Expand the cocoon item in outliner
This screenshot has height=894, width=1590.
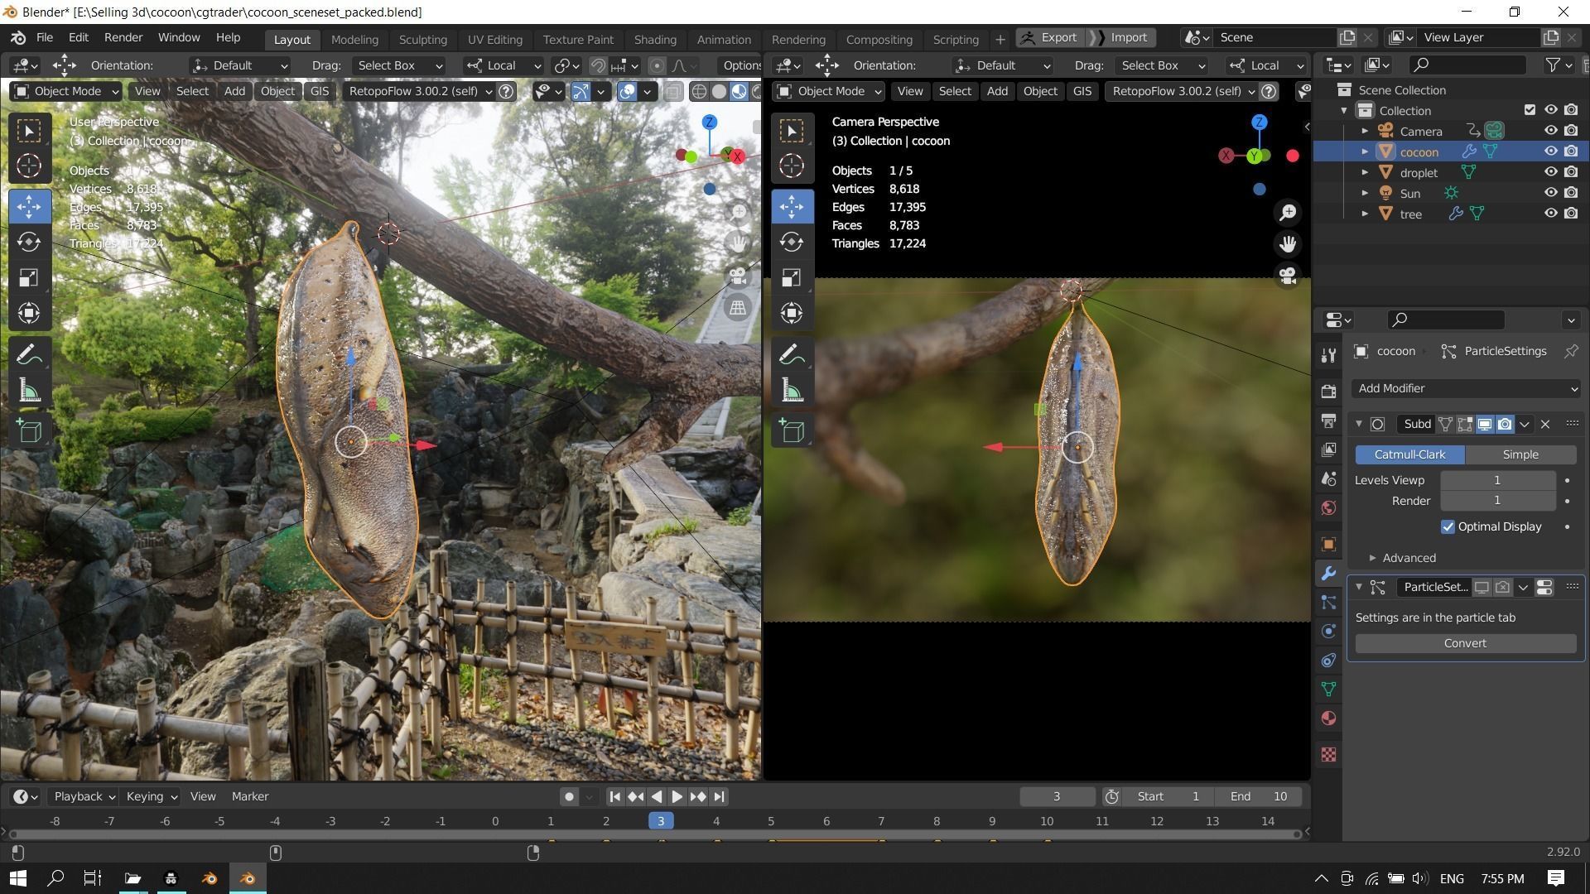[x=1365, y=151]
